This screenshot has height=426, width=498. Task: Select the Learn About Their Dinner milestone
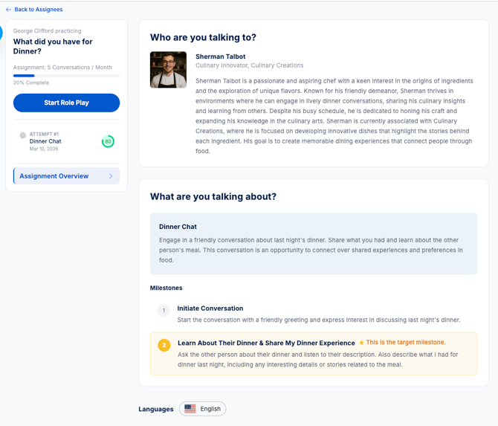coord(266,343)
